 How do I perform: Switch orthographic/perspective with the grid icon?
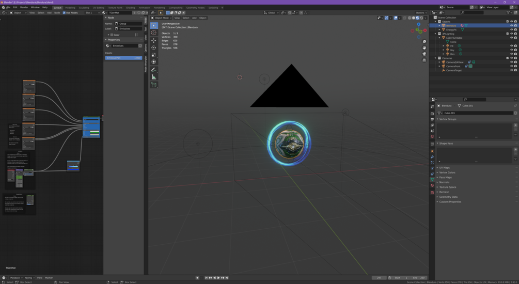424,60
